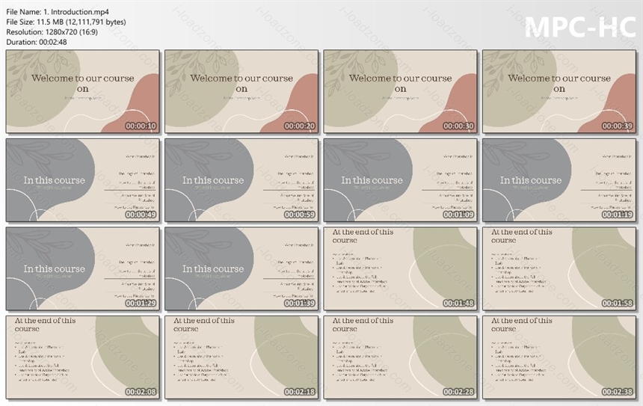Open the thumbnail at timestamp 00:00:30

400,91
